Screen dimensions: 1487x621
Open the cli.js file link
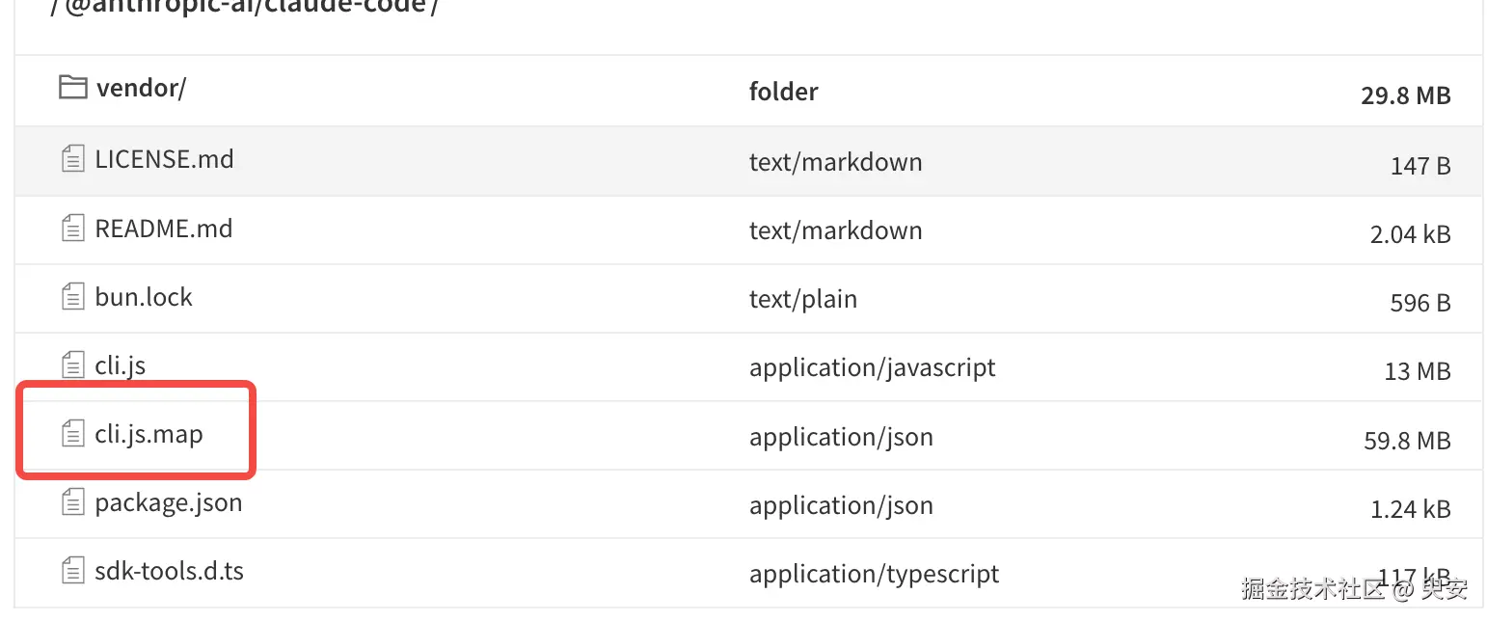121,365
